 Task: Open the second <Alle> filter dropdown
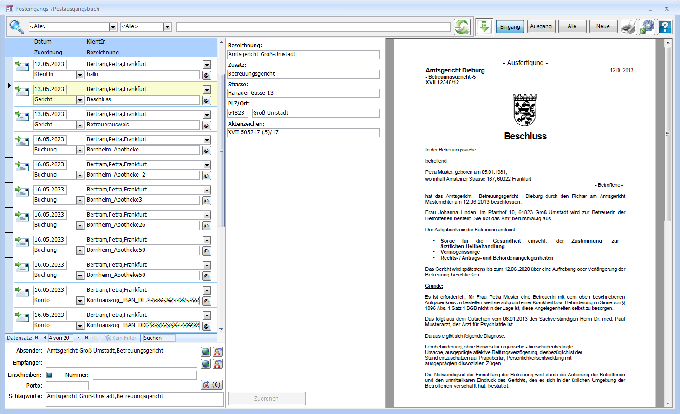point(168,27)
